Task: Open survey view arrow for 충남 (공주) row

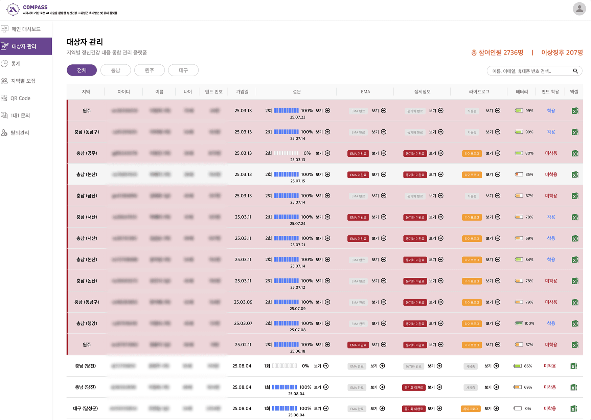Action: coord(327,153)
